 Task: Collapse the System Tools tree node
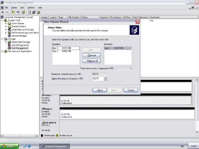[2, 20]
